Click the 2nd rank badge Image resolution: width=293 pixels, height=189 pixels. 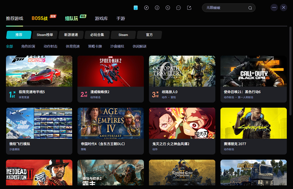tap(84, 94)
